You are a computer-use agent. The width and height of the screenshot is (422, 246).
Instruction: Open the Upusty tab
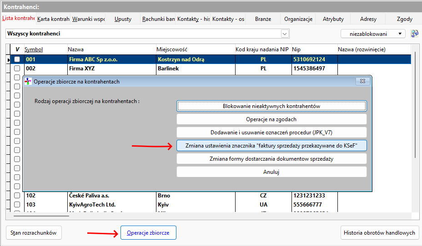coord(123,19)
